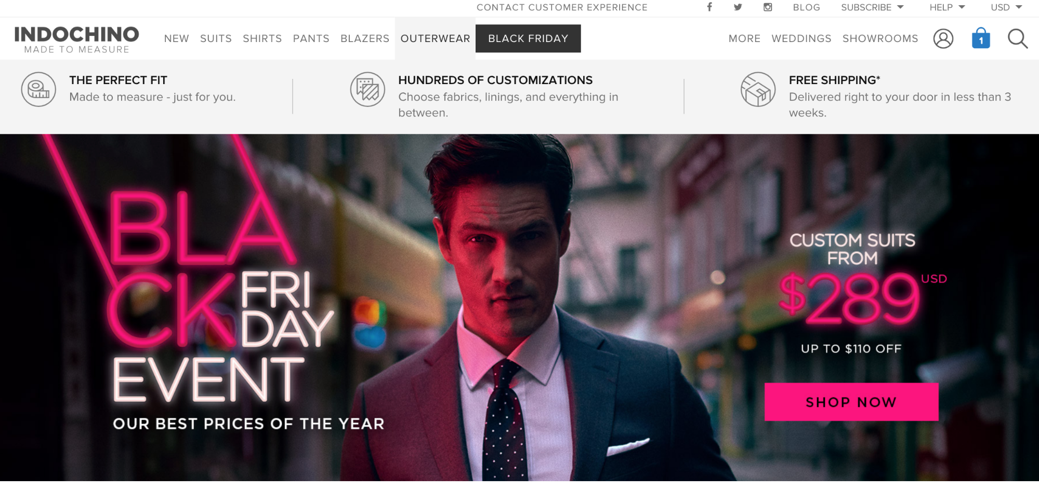Image resolution: width=1039 pixels, height=490 pixels.
Task: Click the fabric swatch customizations icon
Action: (367, 89)
